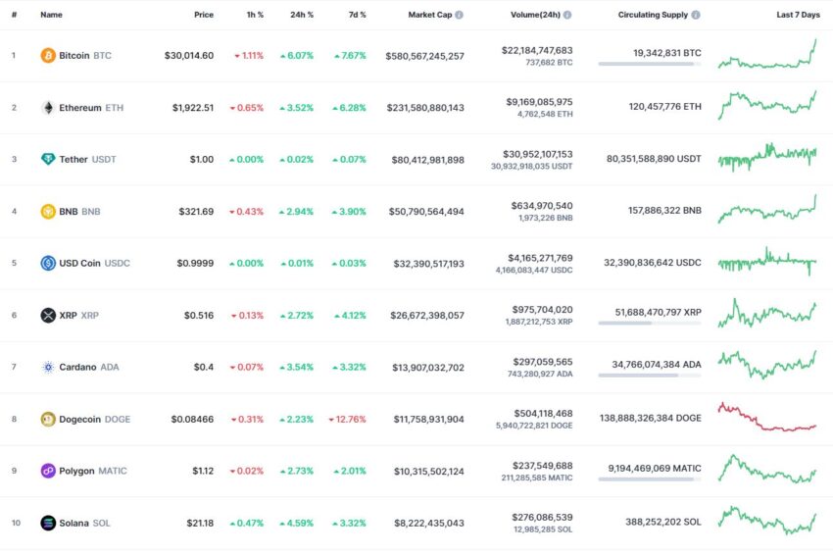Click the Tether green logo icon
The width and height of the screenshot is (833, 554).
point(48,159)
